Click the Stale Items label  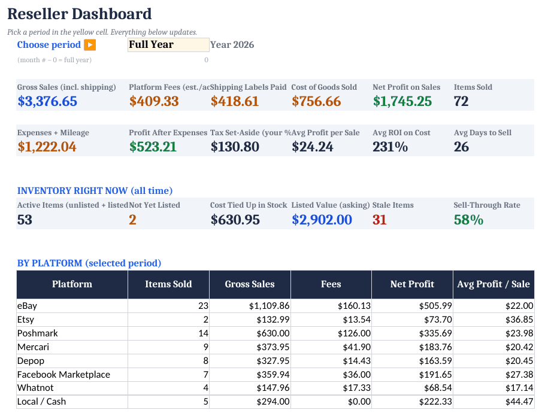click(393, 205)
